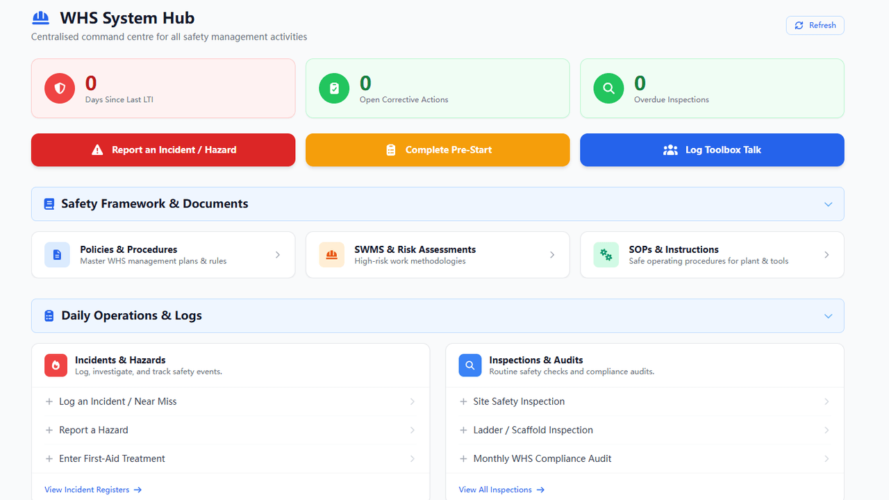This screenshot has width=889, height=500.
Task: Click the clipboard icon on Complete Pre-Start button
Action: (x=391, y=150)
